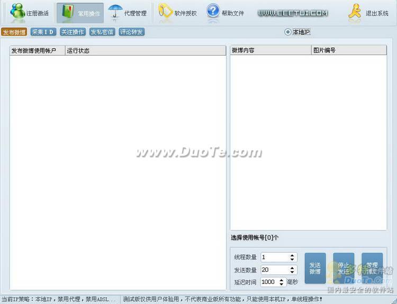Viewport: 397px width, 304px height.
Task: Click the 发送微博 send button
Action: tap(315, 268)
